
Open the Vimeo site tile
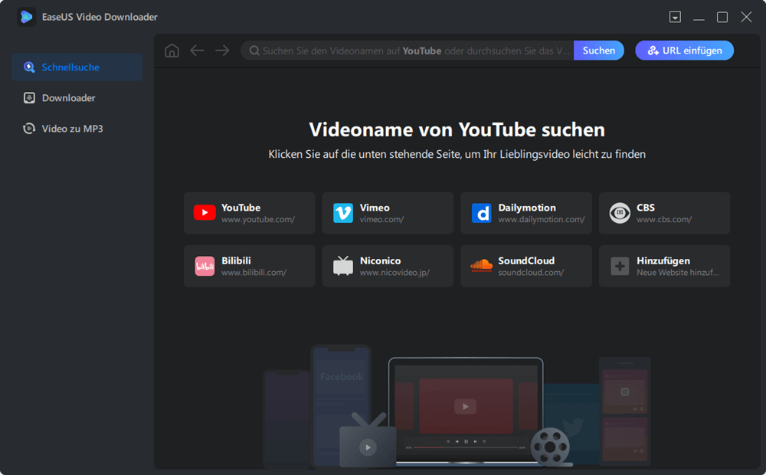tap(388, 213)
